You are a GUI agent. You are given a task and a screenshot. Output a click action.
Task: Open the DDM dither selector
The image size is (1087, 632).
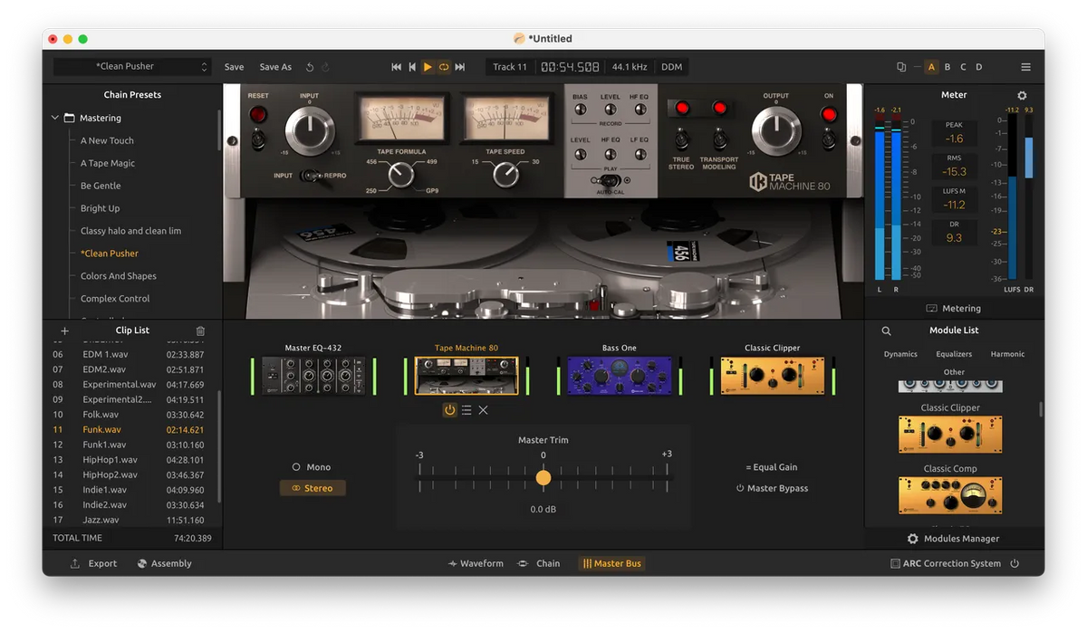[671, 66]
